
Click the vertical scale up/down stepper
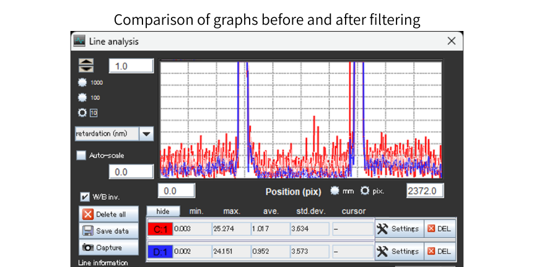pyautogui.click(x=85, y=66)
